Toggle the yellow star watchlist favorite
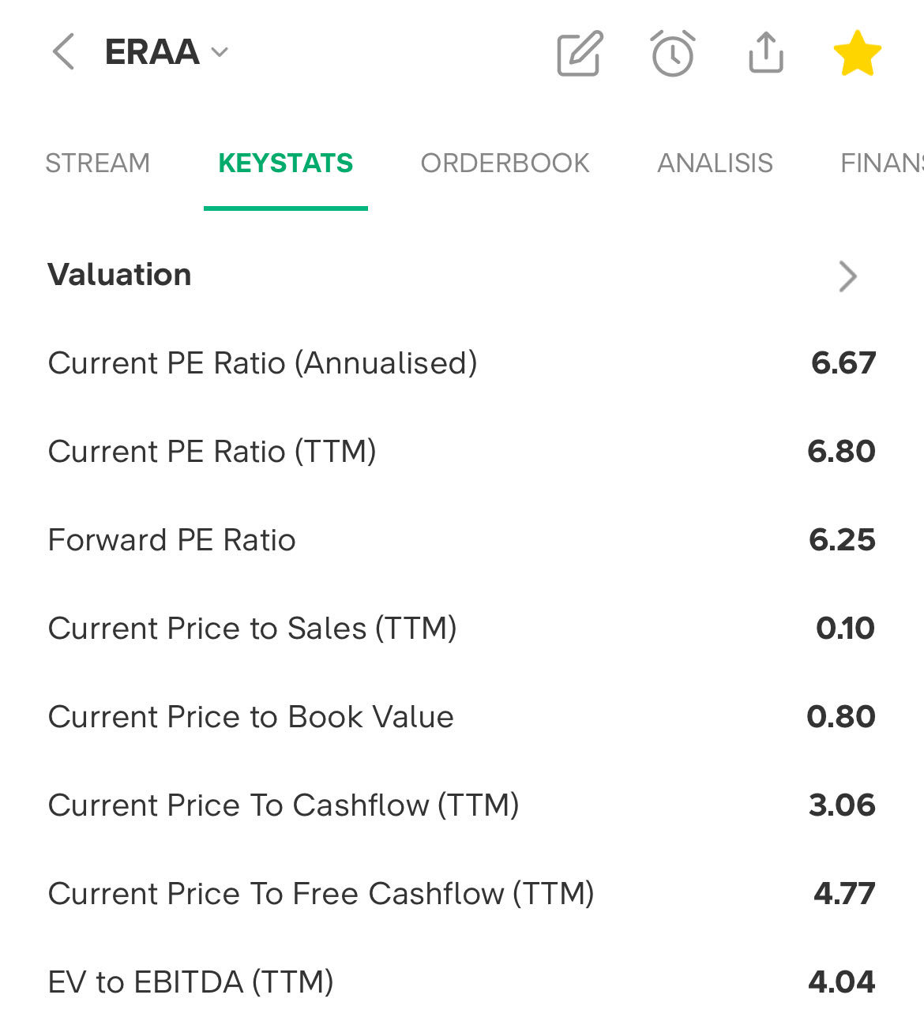 (x=857, y=54)
